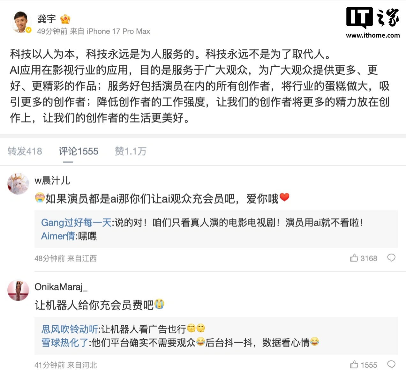Viewport: 406px width, 377px height.
Task: Like OnikaMaraj_'s comment with thumbs-up icon
Action: (354, 365)
